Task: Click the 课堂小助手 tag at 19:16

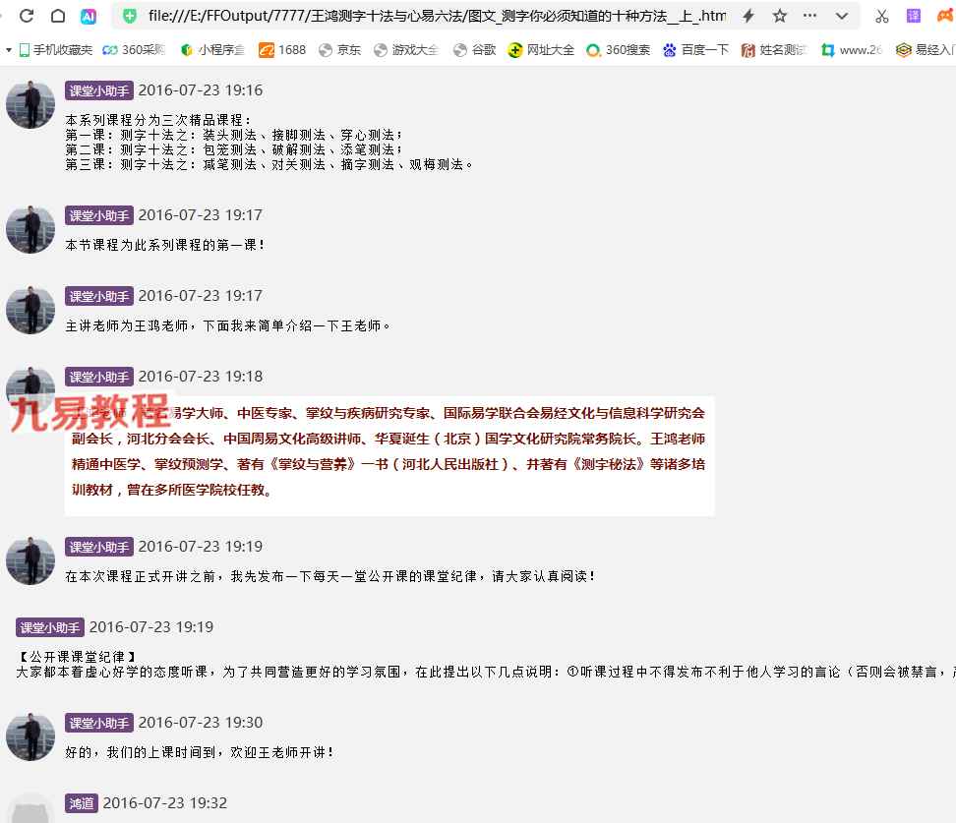Action: pyautogui.click(x=98, y=90)
